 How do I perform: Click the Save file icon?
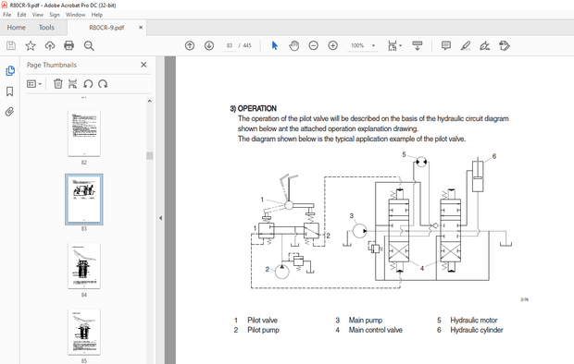coord(11,45)
